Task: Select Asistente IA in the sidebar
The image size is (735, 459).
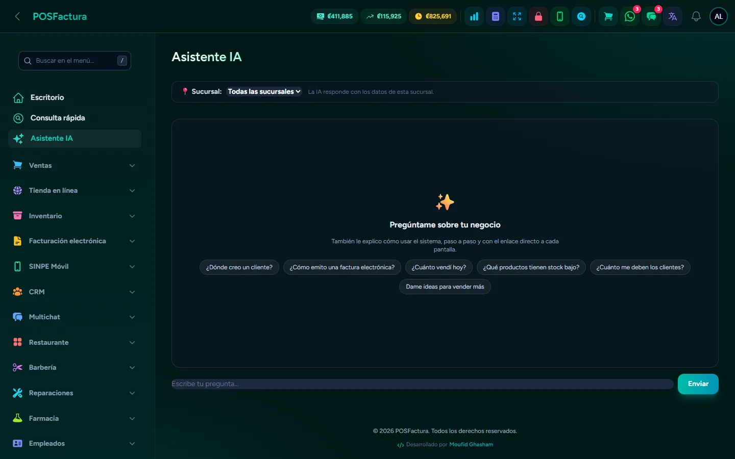Action: (x=75, y=139)
